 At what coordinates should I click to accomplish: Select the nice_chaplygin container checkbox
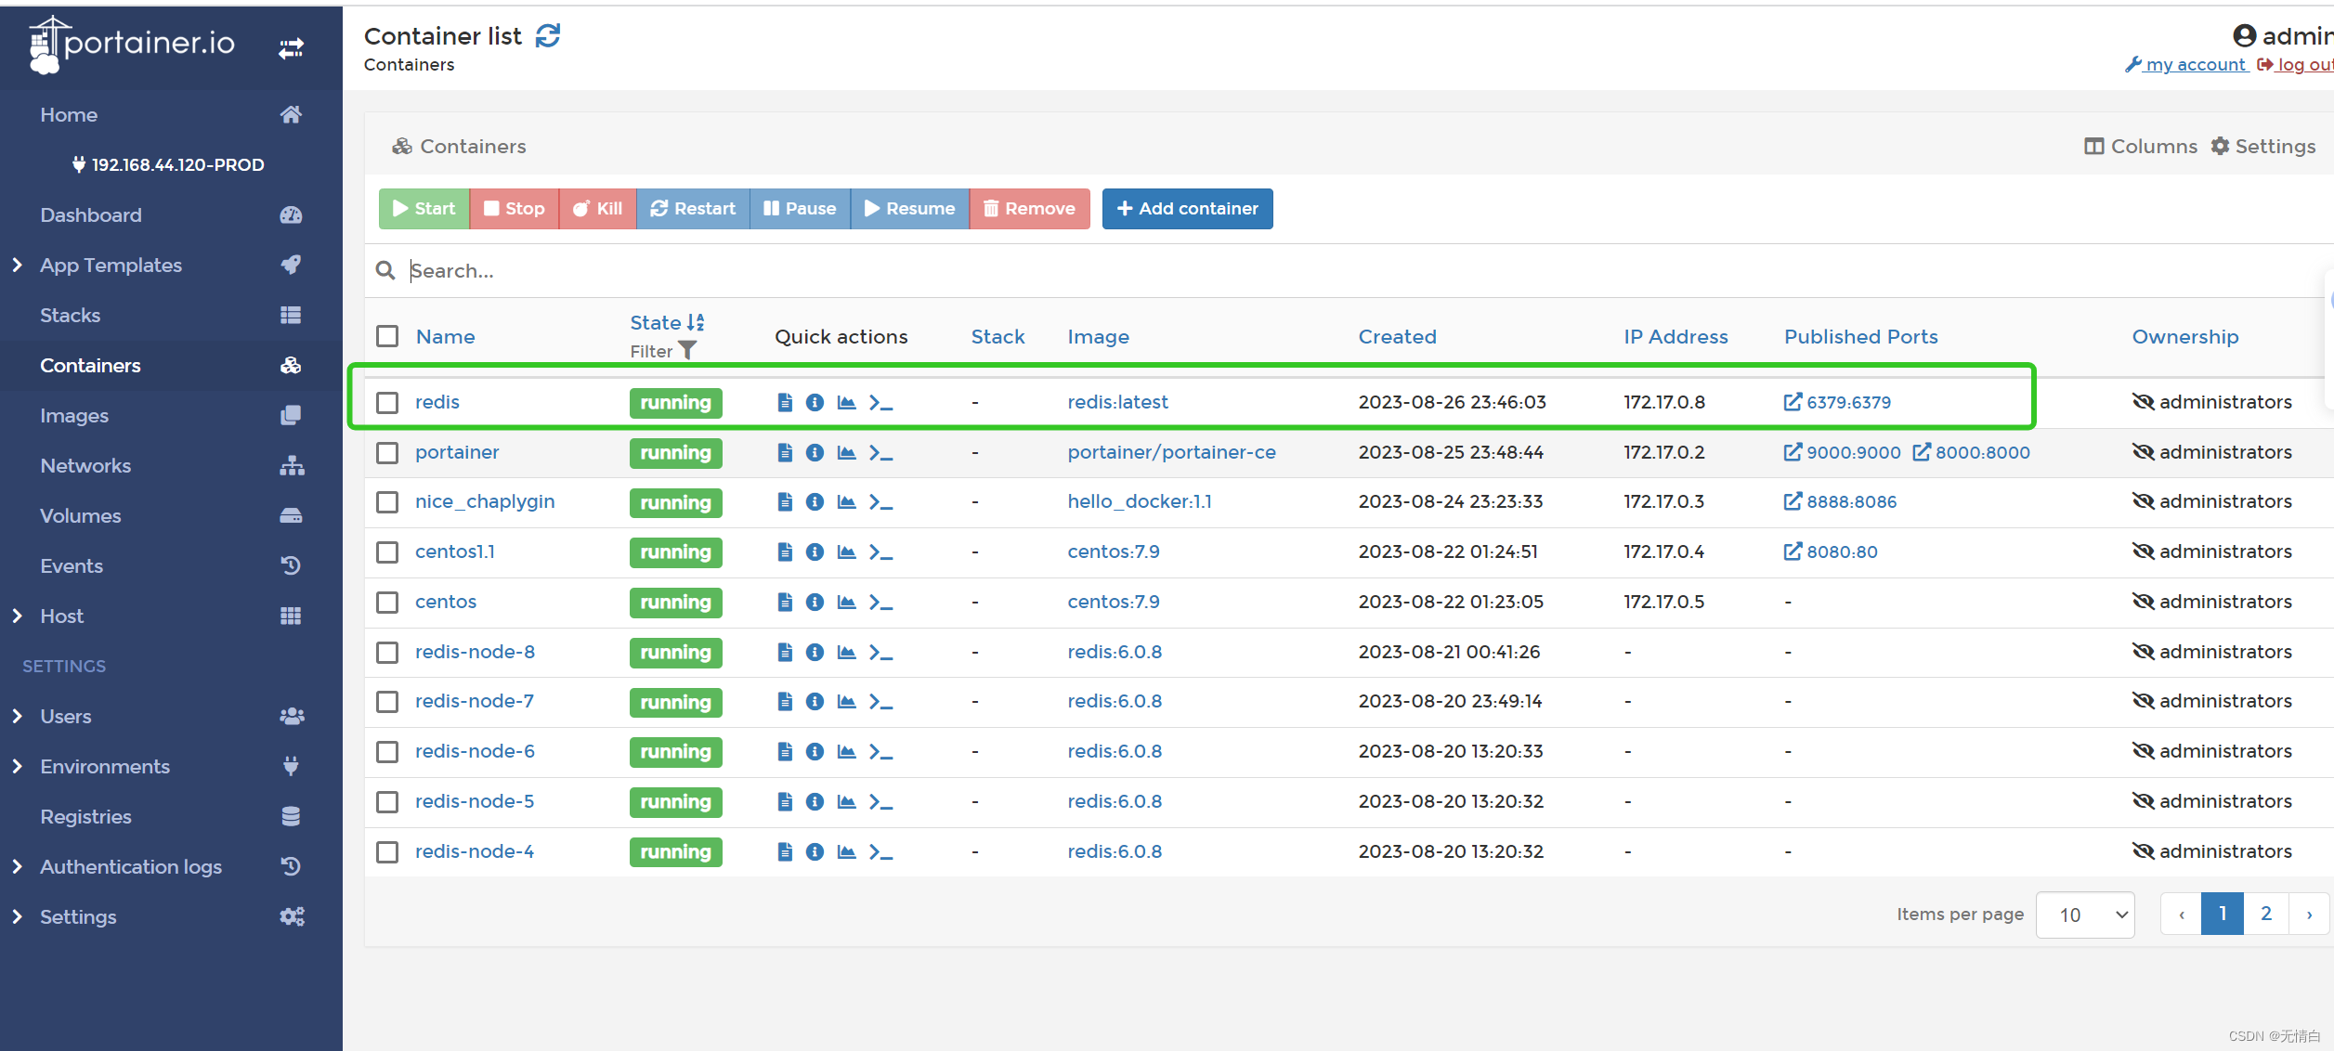(387, 502)
